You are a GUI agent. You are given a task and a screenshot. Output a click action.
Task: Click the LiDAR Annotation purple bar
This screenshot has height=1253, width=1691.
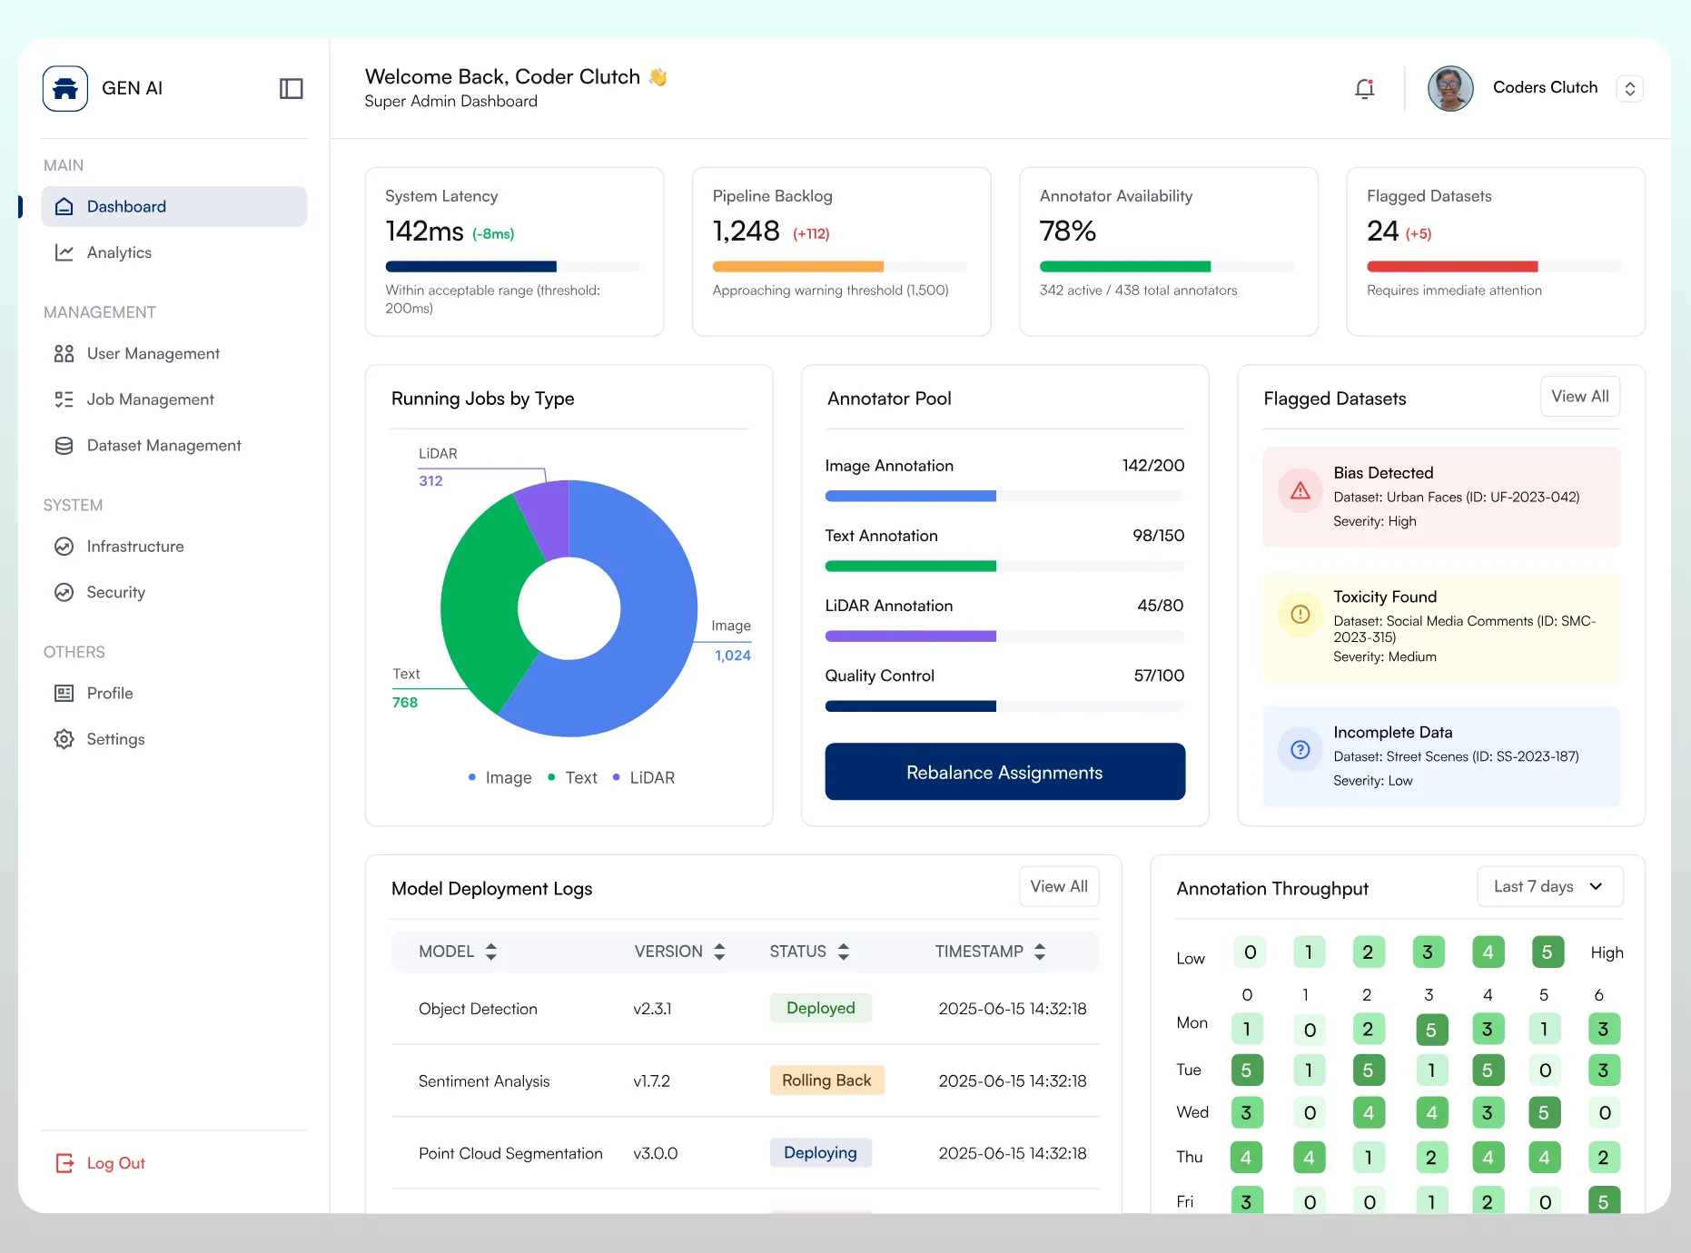click(1004, 636)
